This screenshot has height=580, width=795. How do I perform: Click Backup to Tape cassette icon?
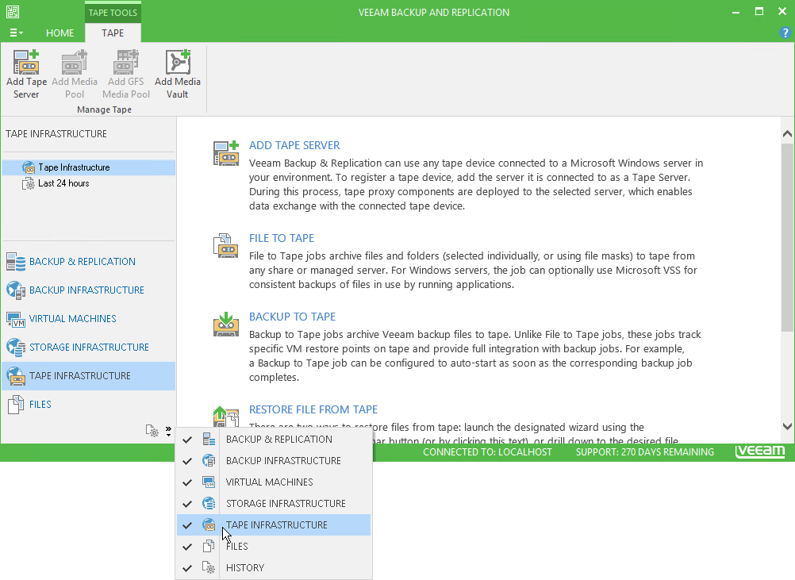pos(225,325)
